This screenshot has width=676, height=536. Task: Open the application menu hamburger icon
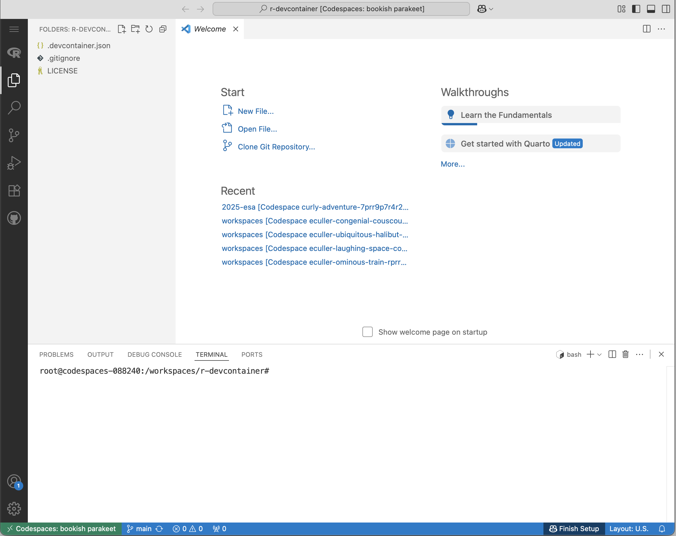click(x=14, y=29)
